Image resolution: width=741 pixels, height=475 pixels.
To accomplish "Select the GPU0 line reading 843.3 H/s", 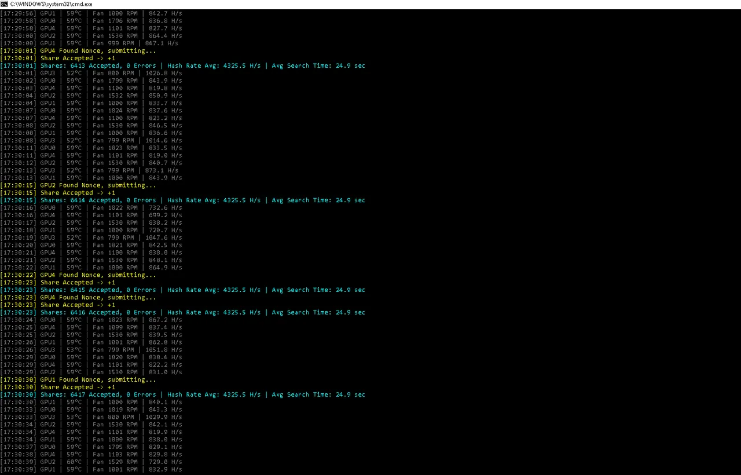I will (x=91, y=410).
